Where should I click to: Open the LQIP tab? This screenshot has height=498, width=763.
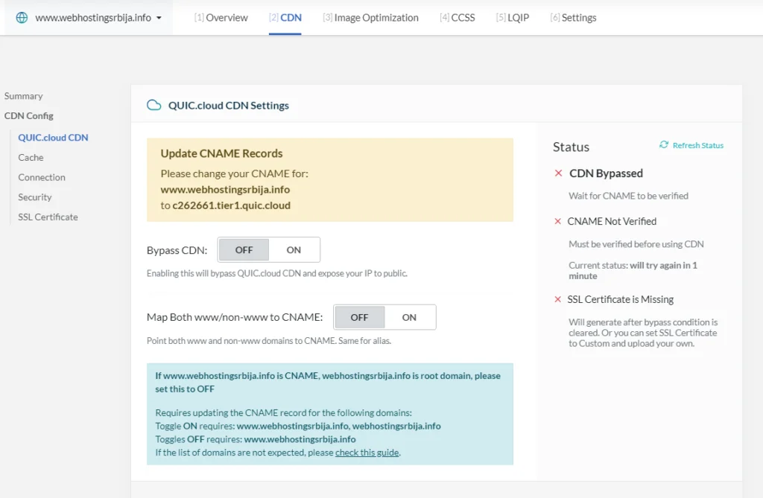[513, 18]
